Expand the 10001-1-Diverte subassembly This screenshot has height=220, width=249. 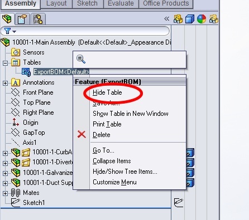(5, 163)
